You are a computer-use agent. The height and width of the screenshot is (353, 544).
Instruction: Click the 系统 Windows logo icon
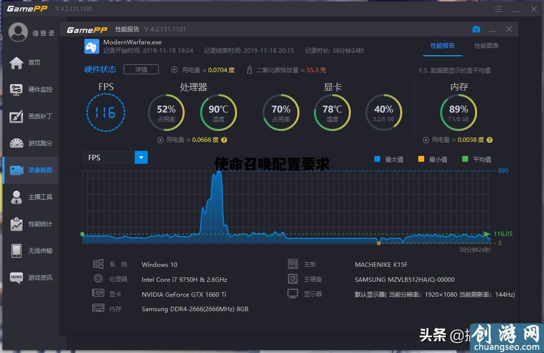[98, 264]
